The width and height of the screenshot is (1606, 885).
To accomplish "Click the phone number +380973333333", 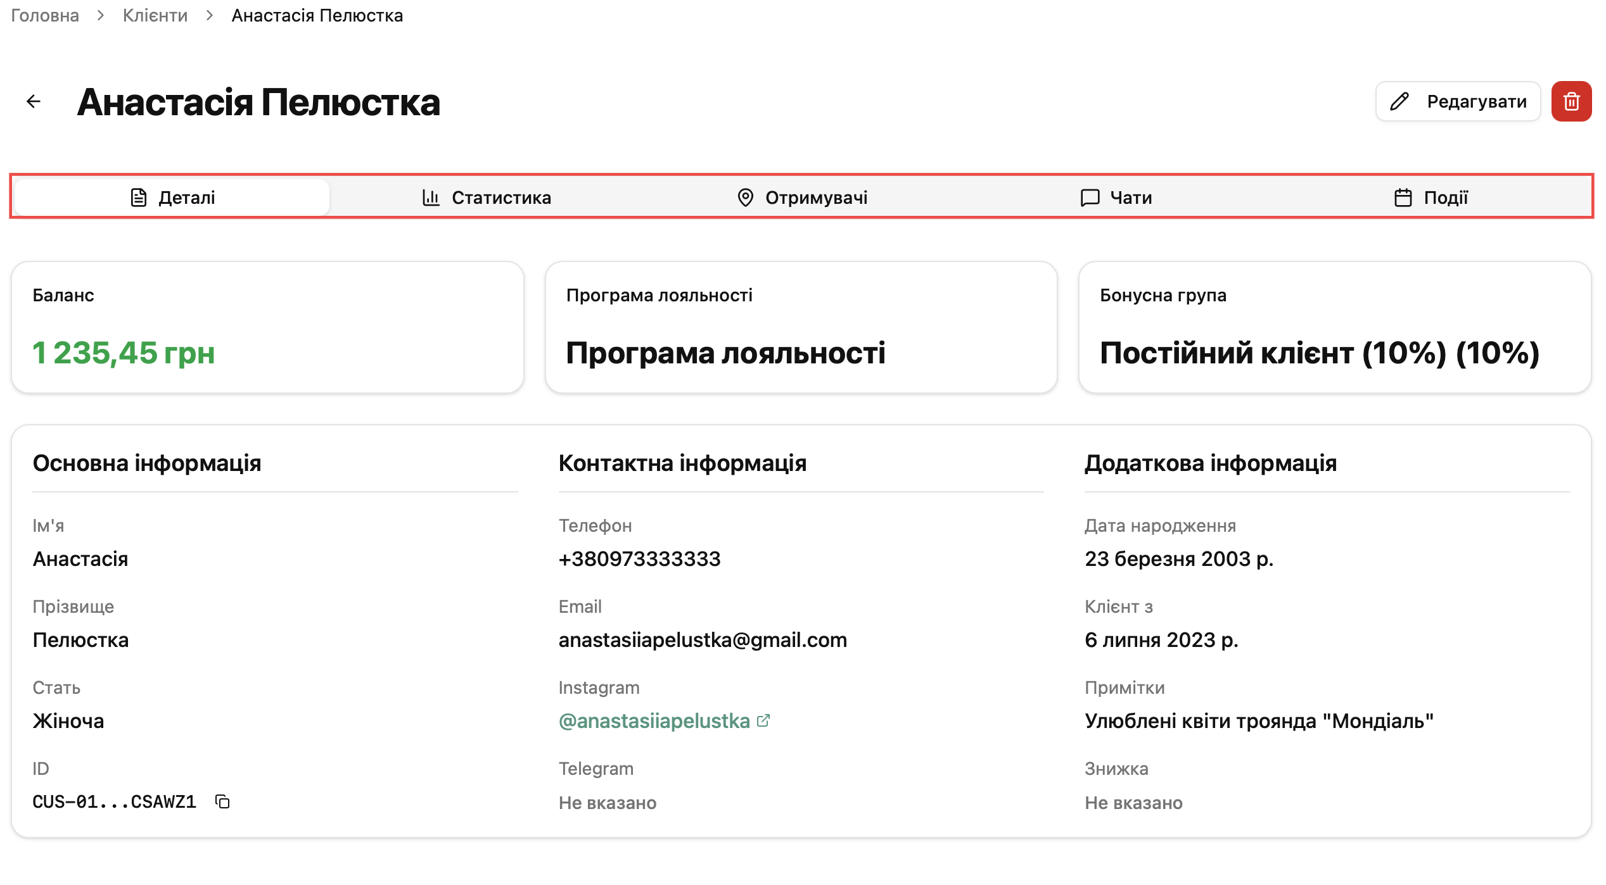I will tap(640, 558).
